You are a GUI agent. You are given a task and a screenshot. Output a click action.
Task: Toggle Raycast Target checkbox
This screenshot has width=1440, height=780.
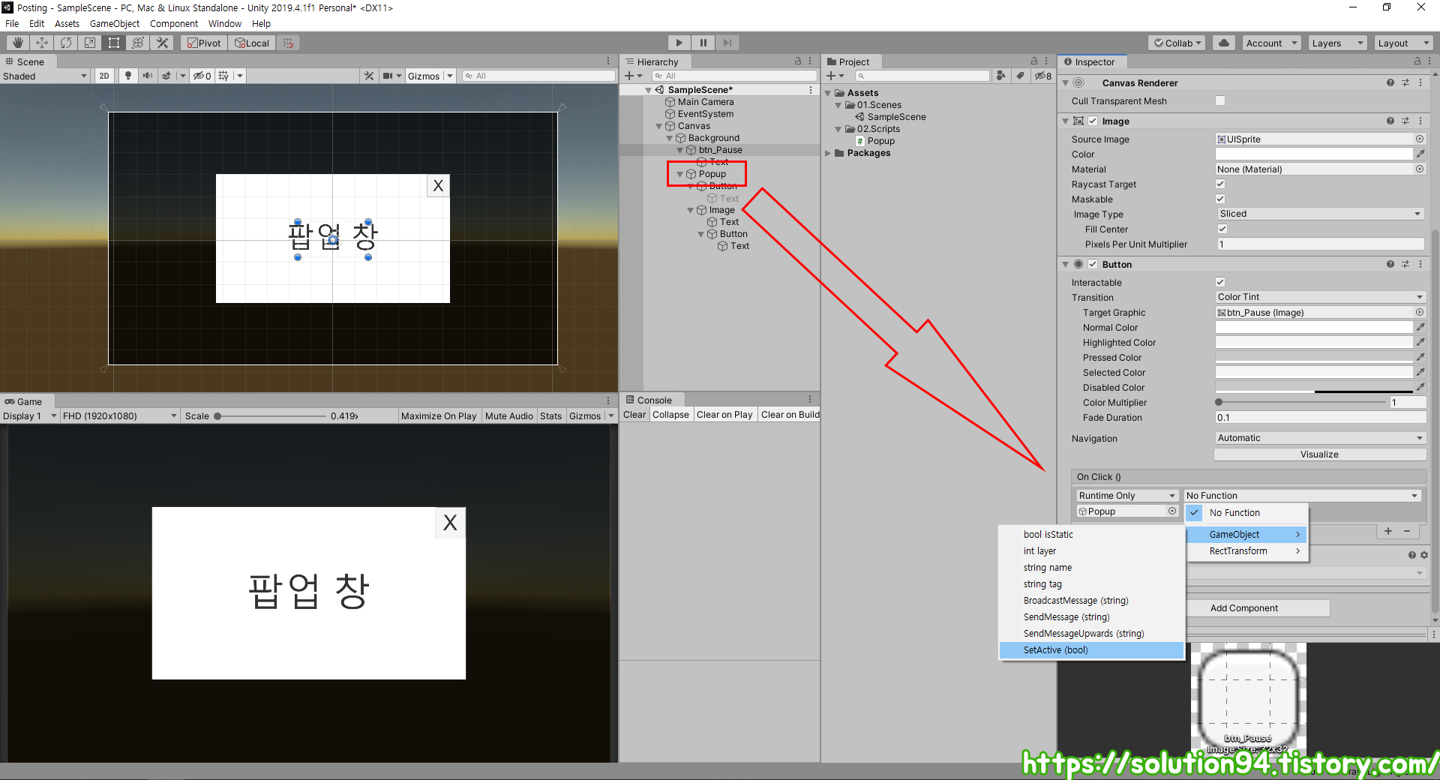(x=1220, y=184)
